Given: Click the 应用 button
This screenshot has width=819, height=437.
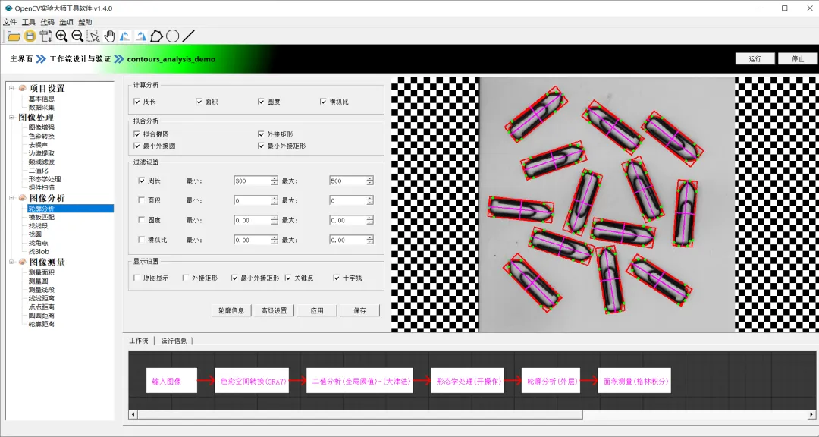Looking at the screenshot, I should [x=317, y=310].
